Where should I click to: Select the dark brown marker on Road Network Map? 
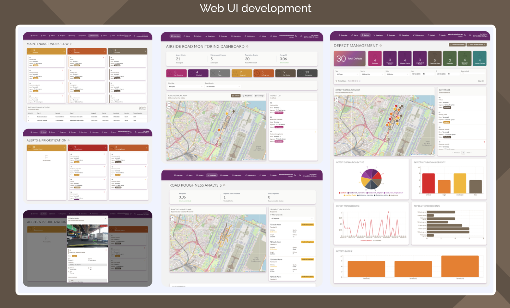click(x=234, y=111)
